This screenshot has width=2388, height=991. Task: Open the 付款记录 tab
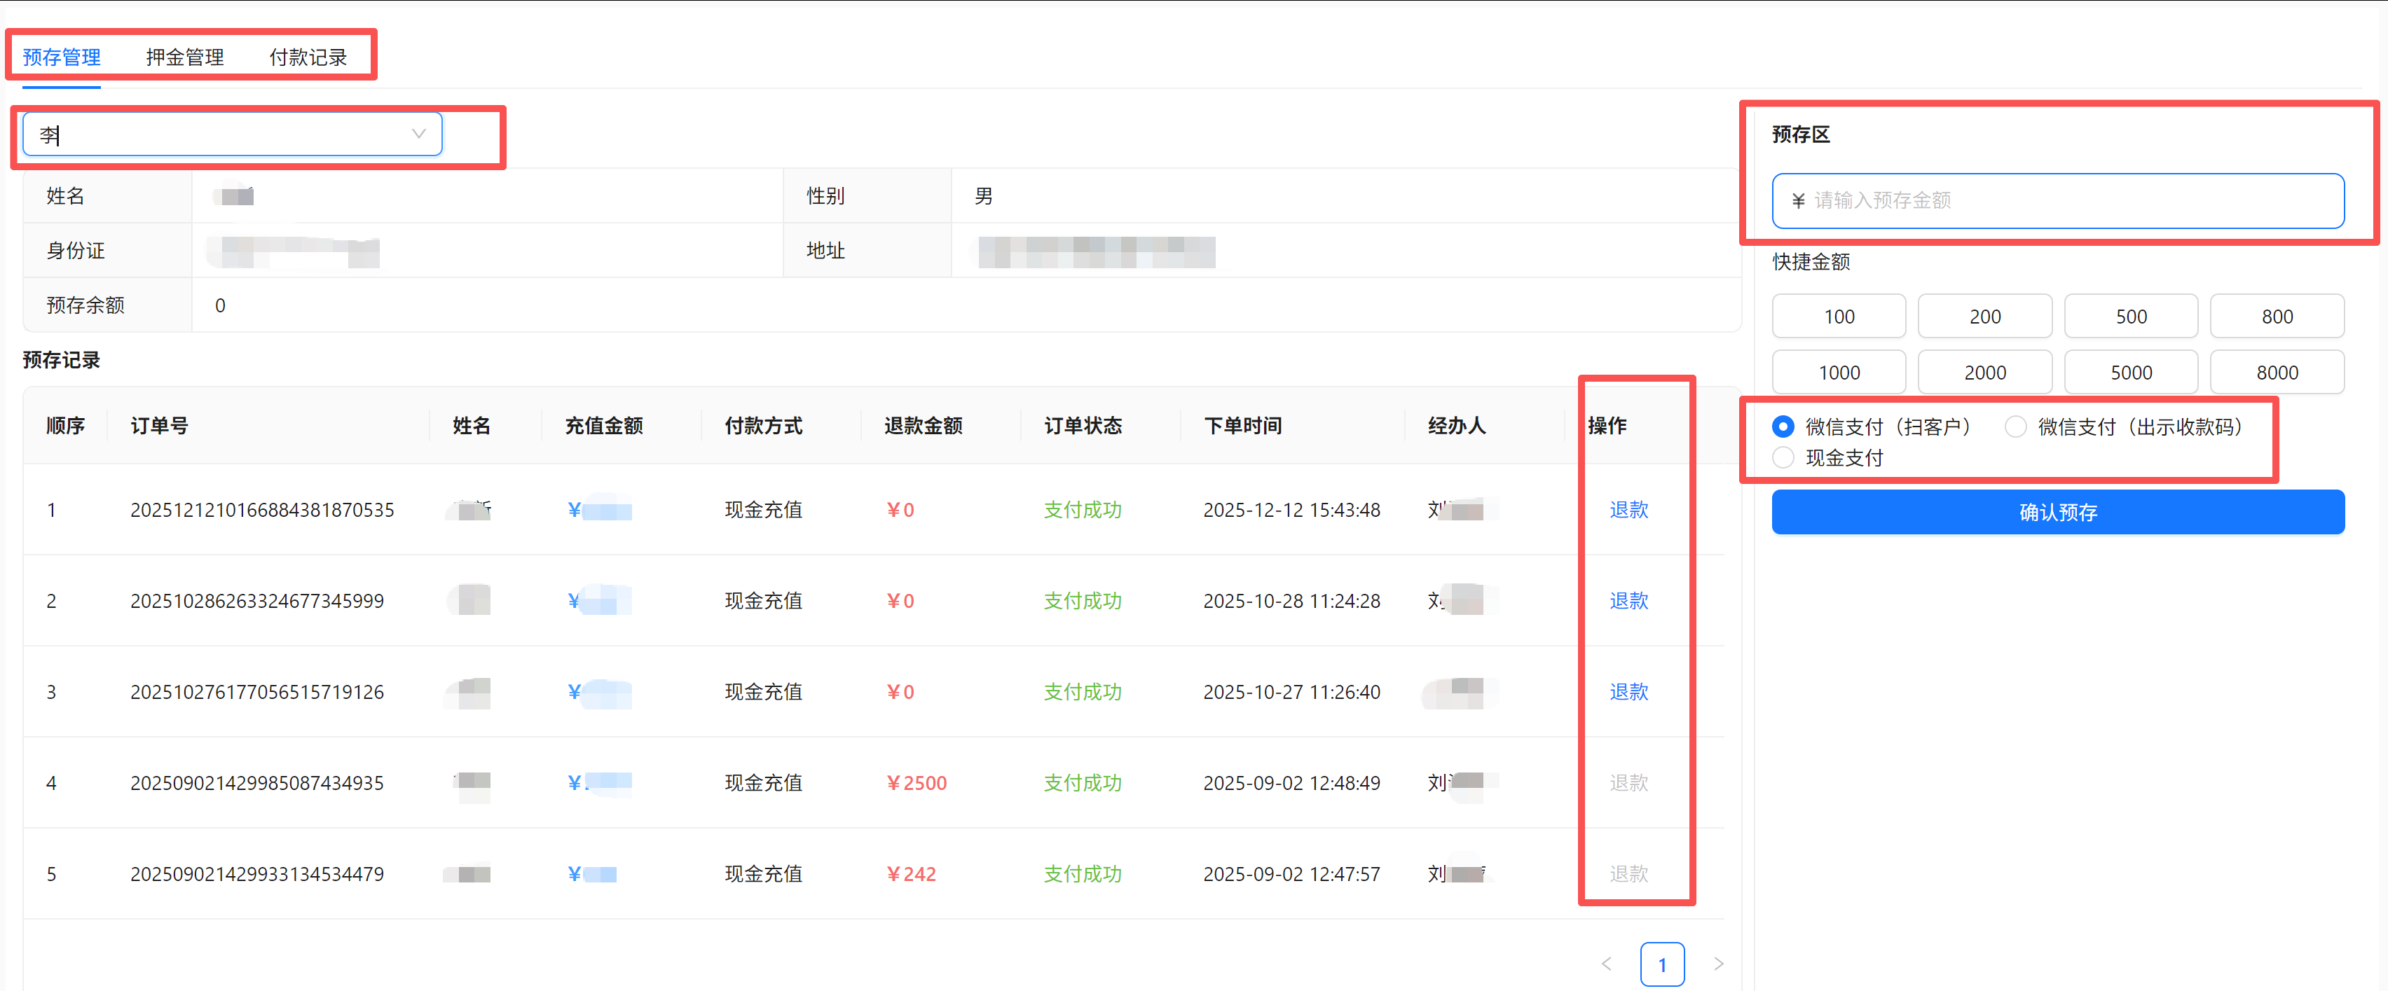pyautogui.click(x=308, y=57)
